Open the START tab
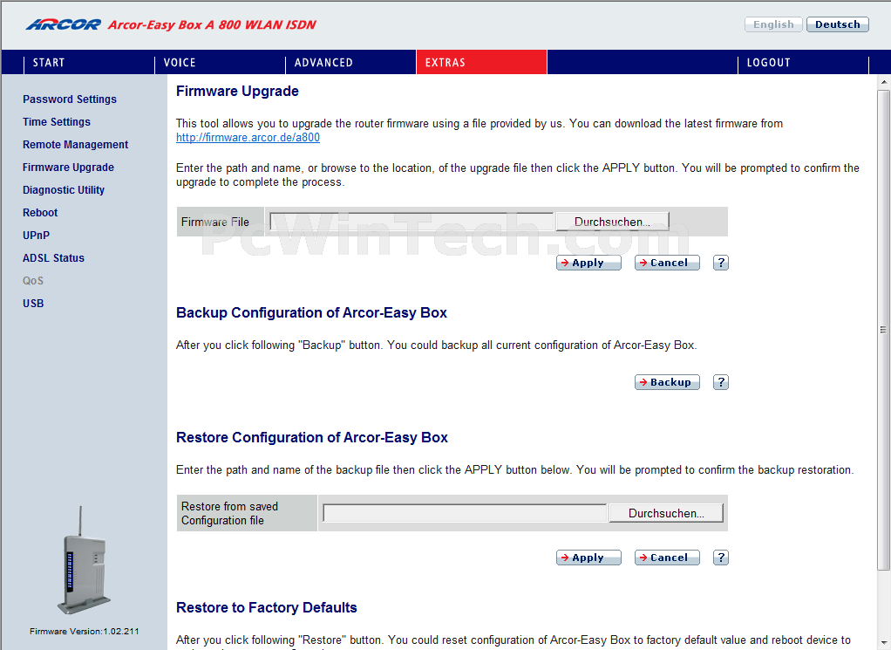 [49, 63]
